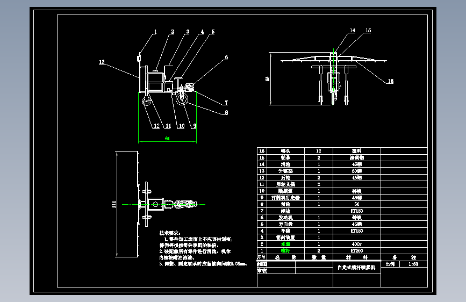
Task: Click callout number 11 under the side view
Action: (x=168, y=126)
